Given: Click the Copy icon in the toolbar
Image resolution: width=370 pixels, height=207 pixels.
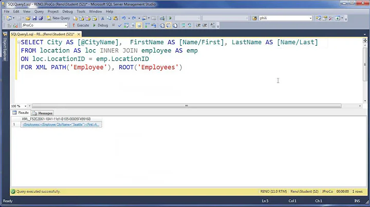Looking at the screenshot, I should [x=109, y=18].
